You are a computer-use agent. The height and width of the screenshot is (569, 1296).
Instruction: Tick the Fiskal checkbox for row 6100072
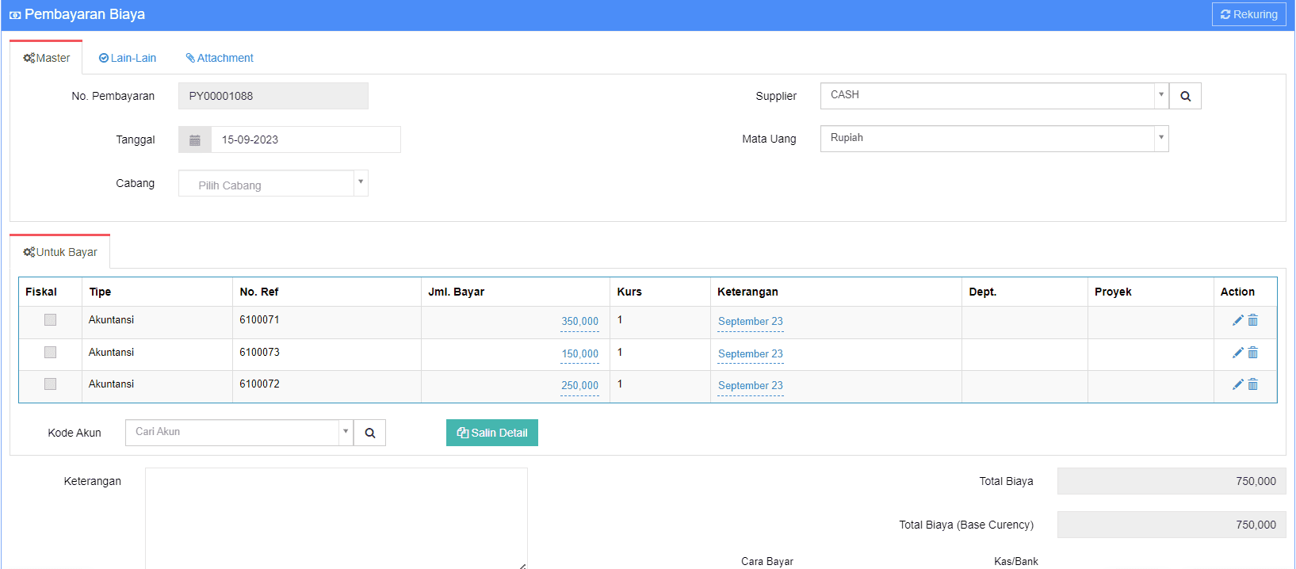pyautogui.click(x=50, y=384)
